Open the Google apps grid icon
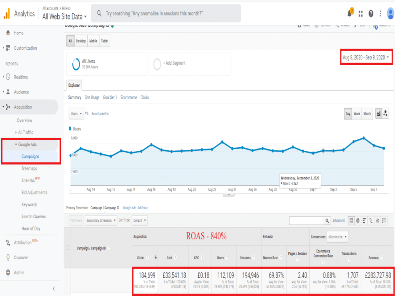The image size is (395, 296). pyautogui.click(x=361, y=13)
